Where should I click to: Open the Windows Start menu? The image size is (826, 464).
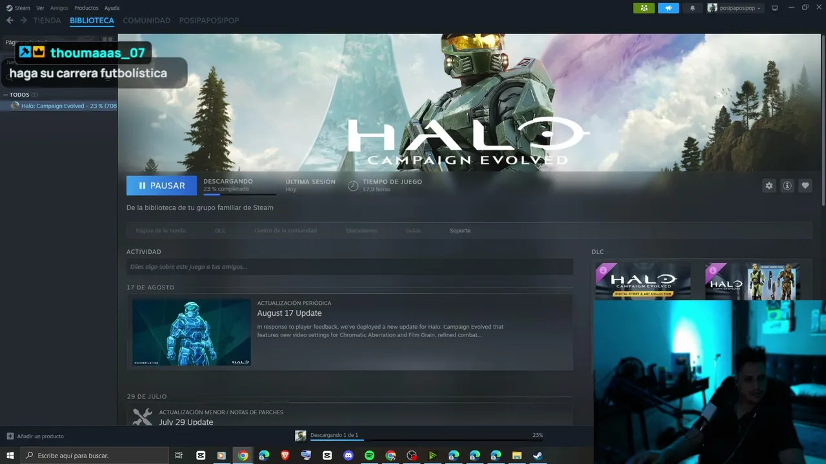pos(10,456)
